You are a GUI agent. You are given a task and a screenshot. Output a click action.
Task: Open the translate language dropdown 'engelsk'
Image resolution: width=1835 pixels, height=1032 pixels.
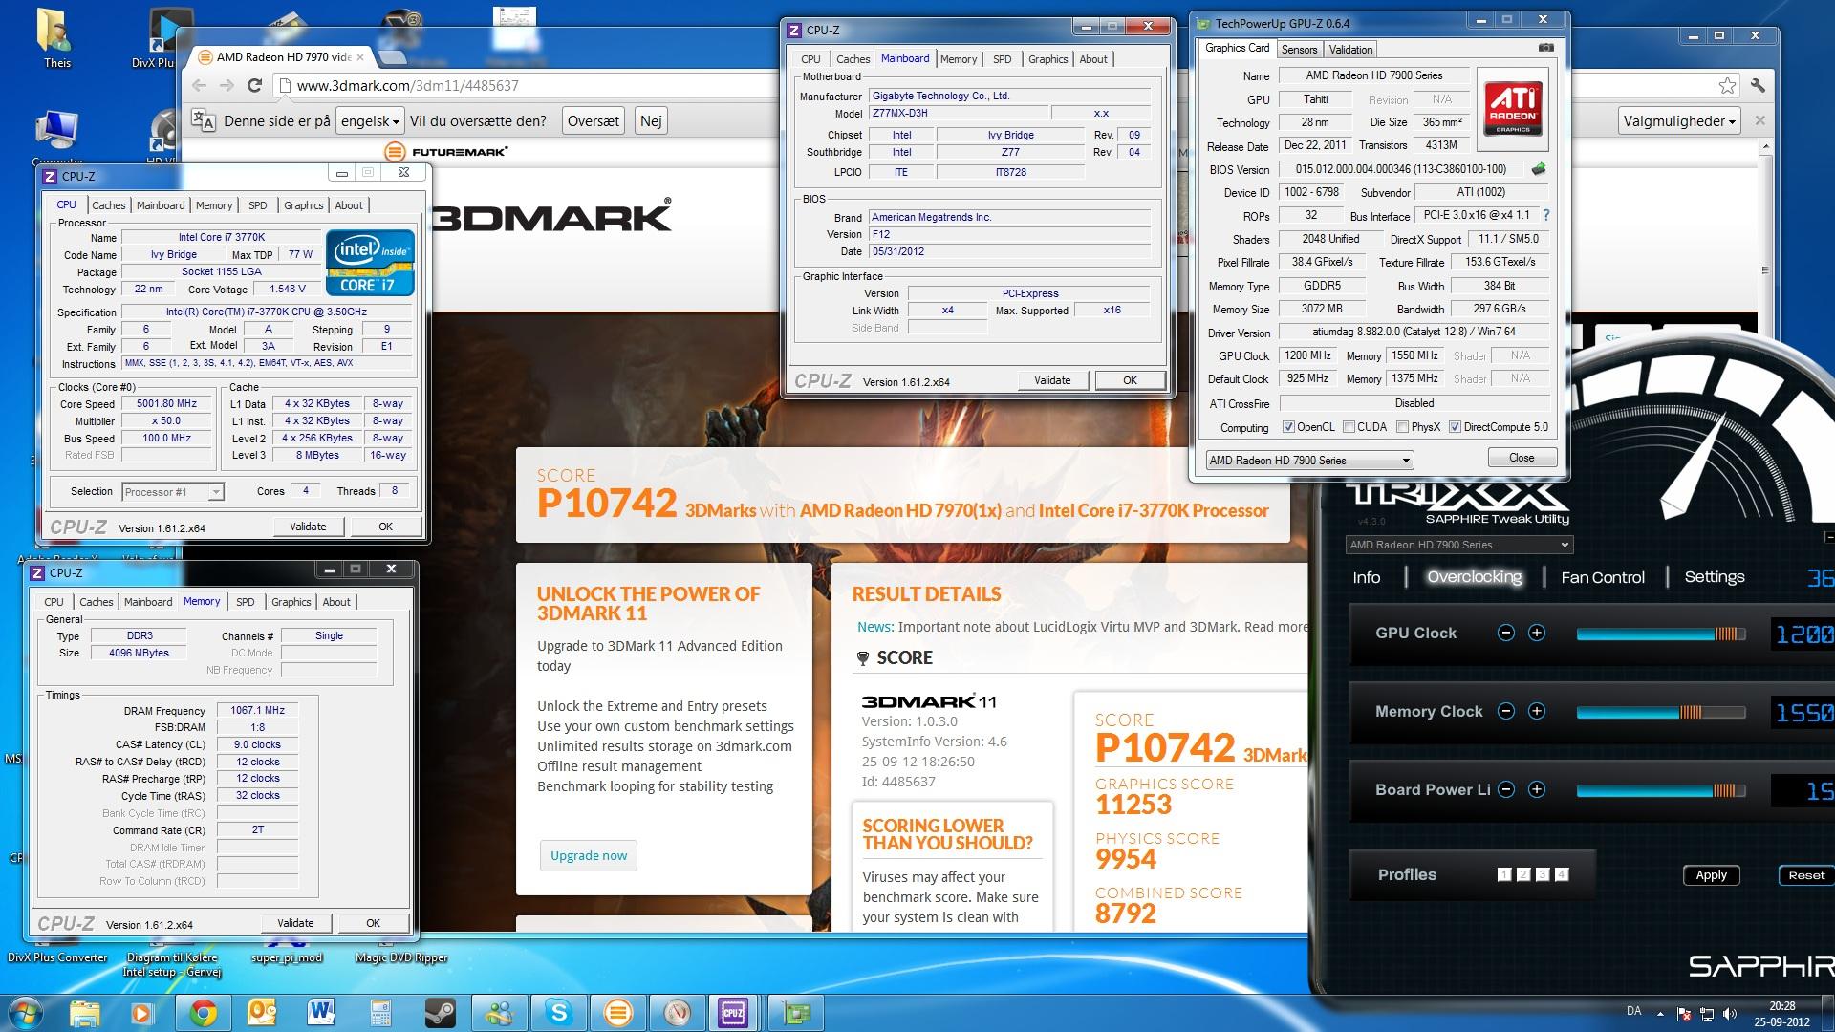coord(369,121)
